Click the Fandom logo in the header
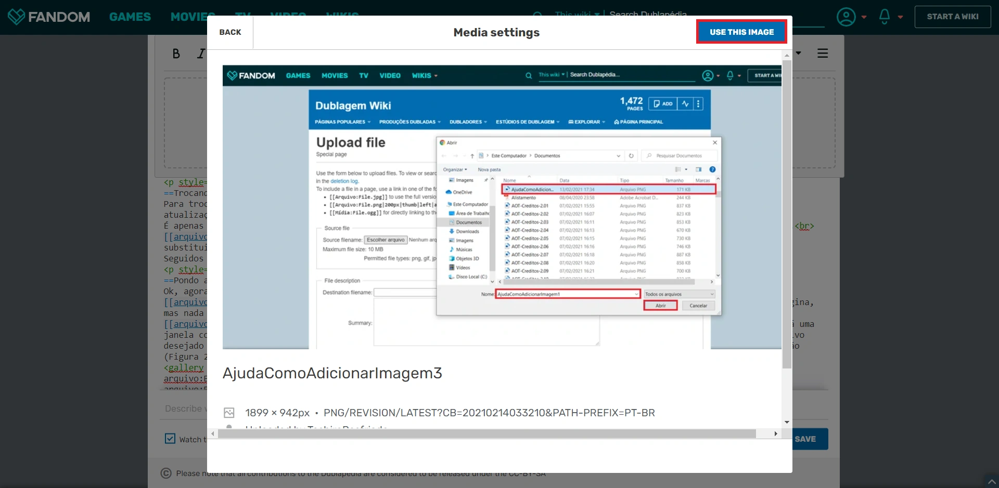Image resolution: width=999 pixels, height=488 pixels. (49, 17)
